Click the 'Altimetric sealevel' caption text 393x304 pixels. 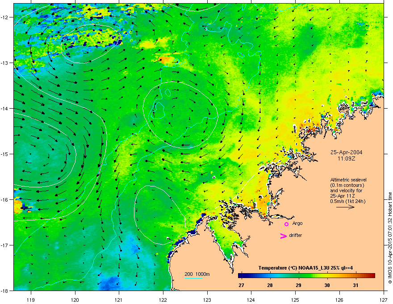click(x=348, y=180)
